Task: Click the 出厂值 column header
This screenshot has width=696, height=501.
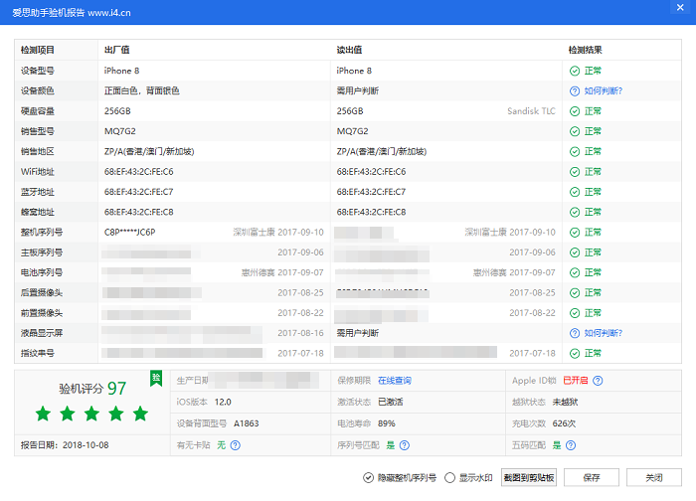Action: click(116, 50)
